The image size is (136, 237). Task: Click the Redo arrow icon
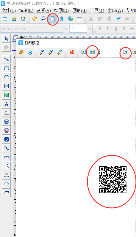click(x=127, y=19)
